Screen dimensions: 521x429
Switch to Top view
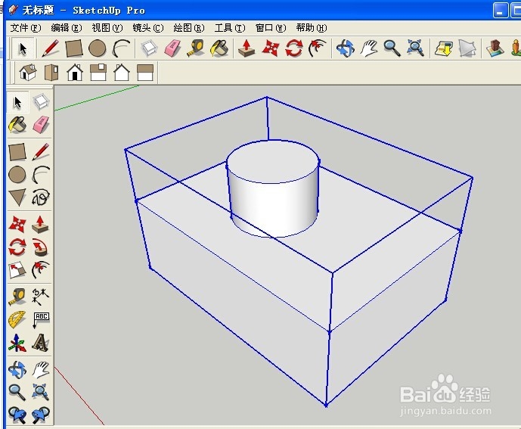(x=51, y=73)
